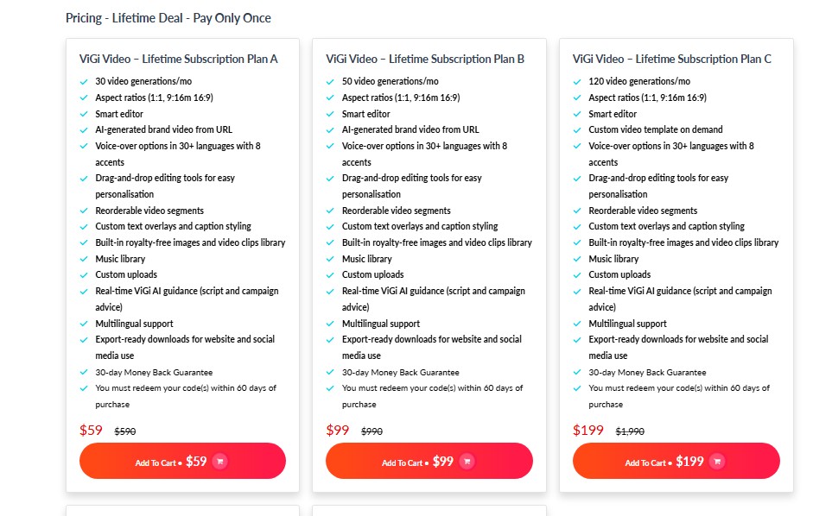
Task: Click the checkmark beside '50 video generations/mo'
Action: pos(329,82)
